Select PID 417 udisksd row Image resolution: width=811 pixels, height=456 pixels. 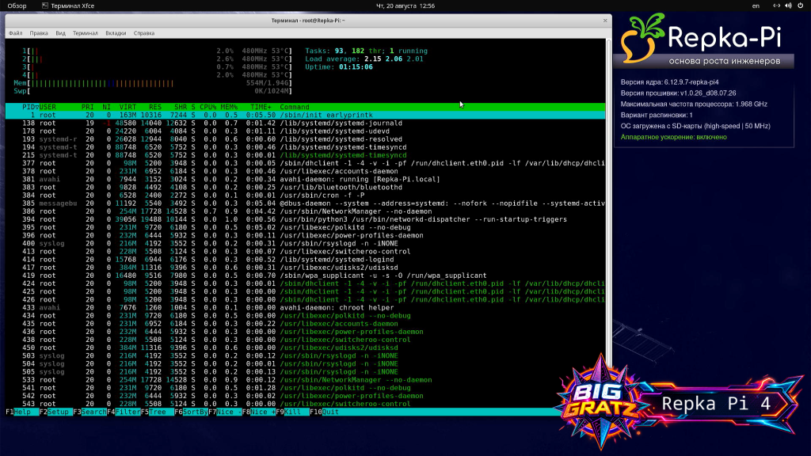pos(305,268)
